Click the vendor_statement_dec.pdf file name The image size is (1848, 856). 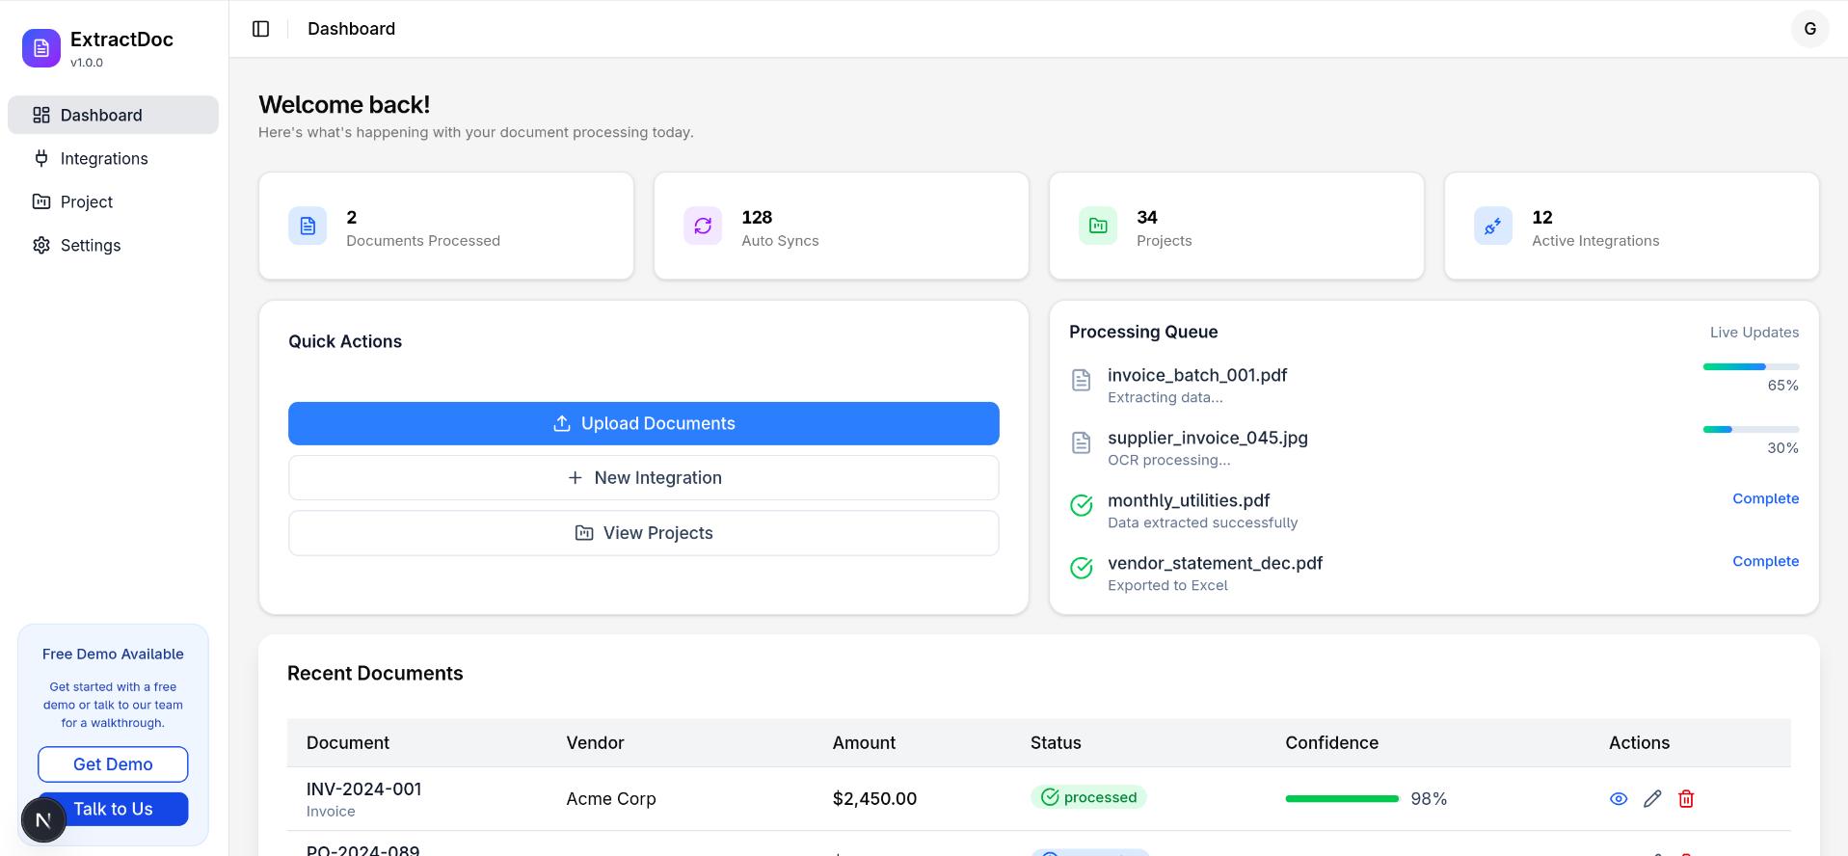click(x=1215, y=563)
